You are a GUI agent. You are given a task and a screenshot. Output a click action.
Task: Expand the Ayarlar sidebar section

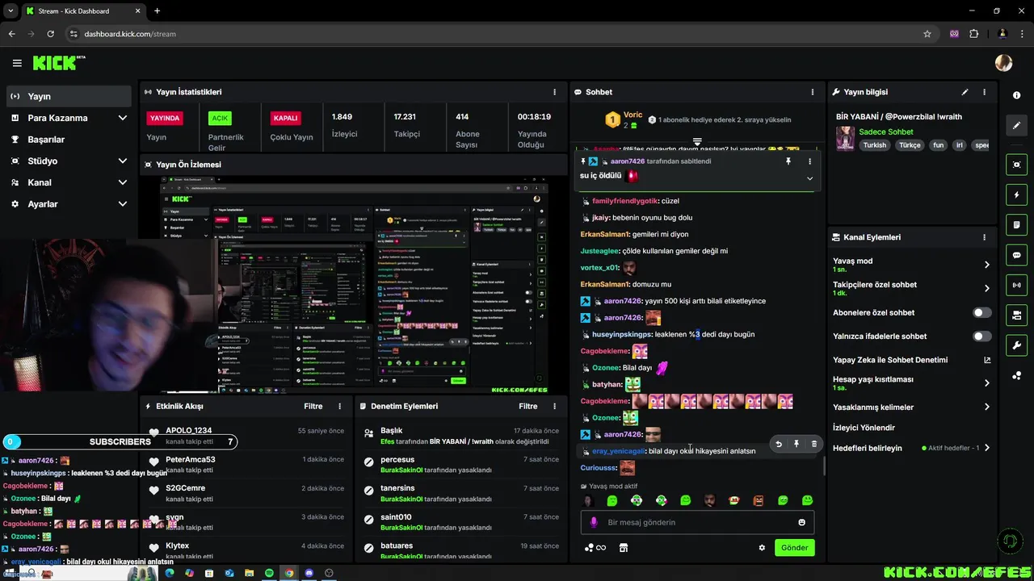(x=69, y=204)
